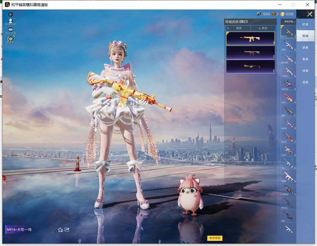This screenshot has height=246, width=317.
Task: Switch to the 枪械 tab
Action: (305, 36)
